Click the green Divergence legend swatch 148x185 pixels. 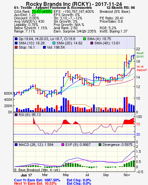pos(100,145)
